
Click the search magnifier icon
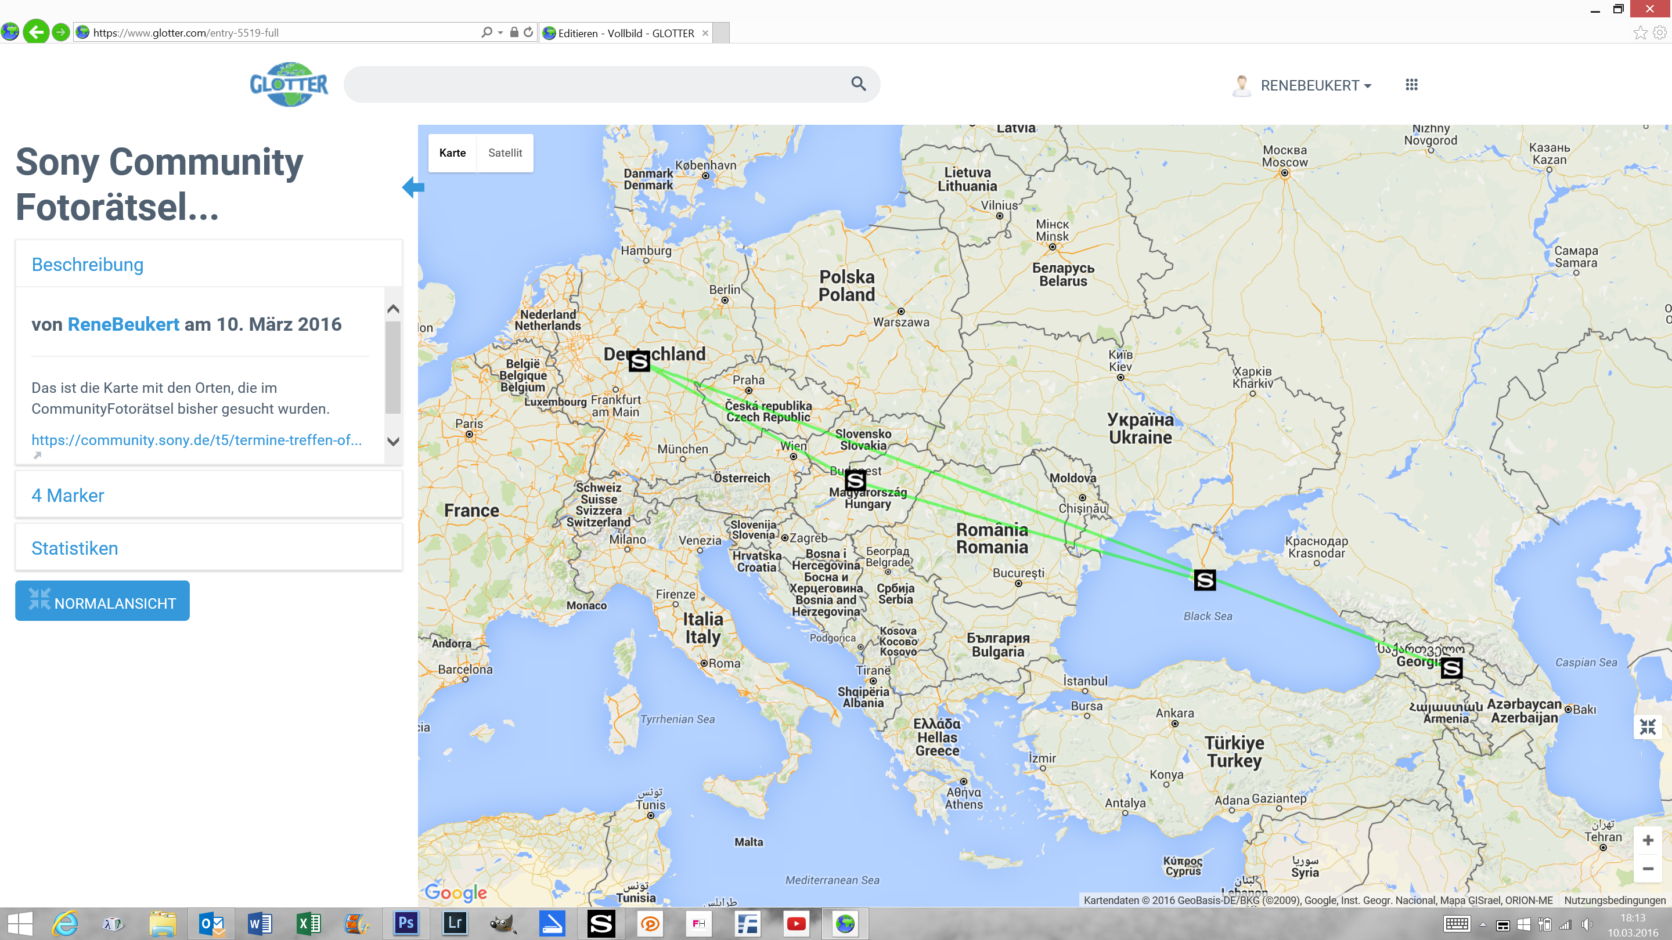tap(858, 84)
